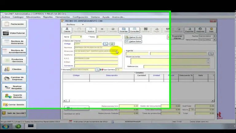
Task: Go to Productos/Servicios in sidebar
Action: pyautogui.click(x=14, y=60)
